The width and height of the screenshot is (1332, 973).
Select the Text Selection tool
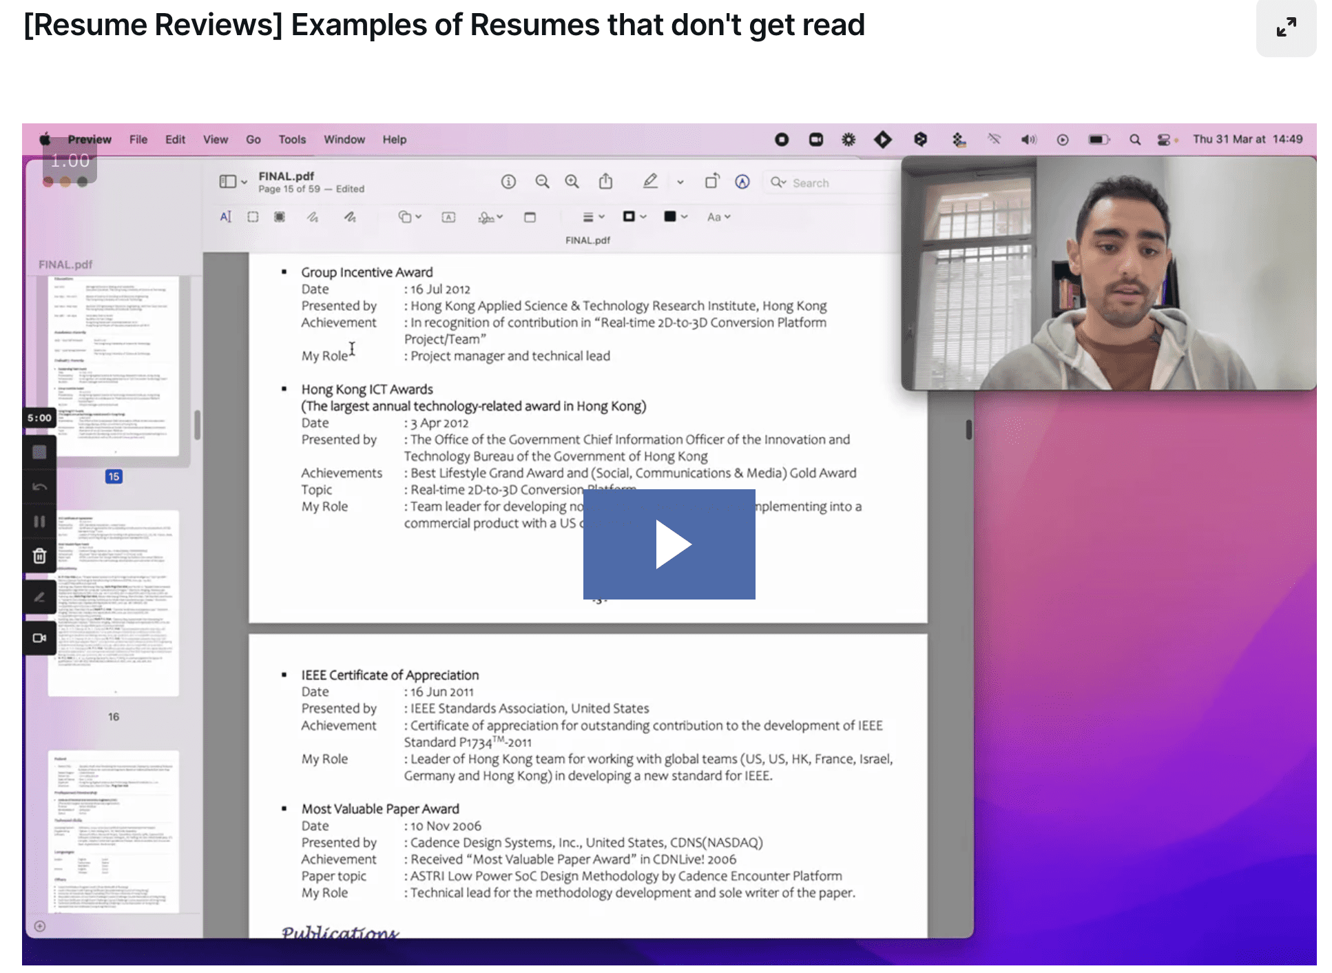tap(225, 217)
